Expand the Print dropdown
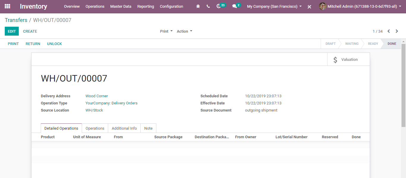Image resolution: width=406 pixels, height=178 pixels. [x=166, y=31]
